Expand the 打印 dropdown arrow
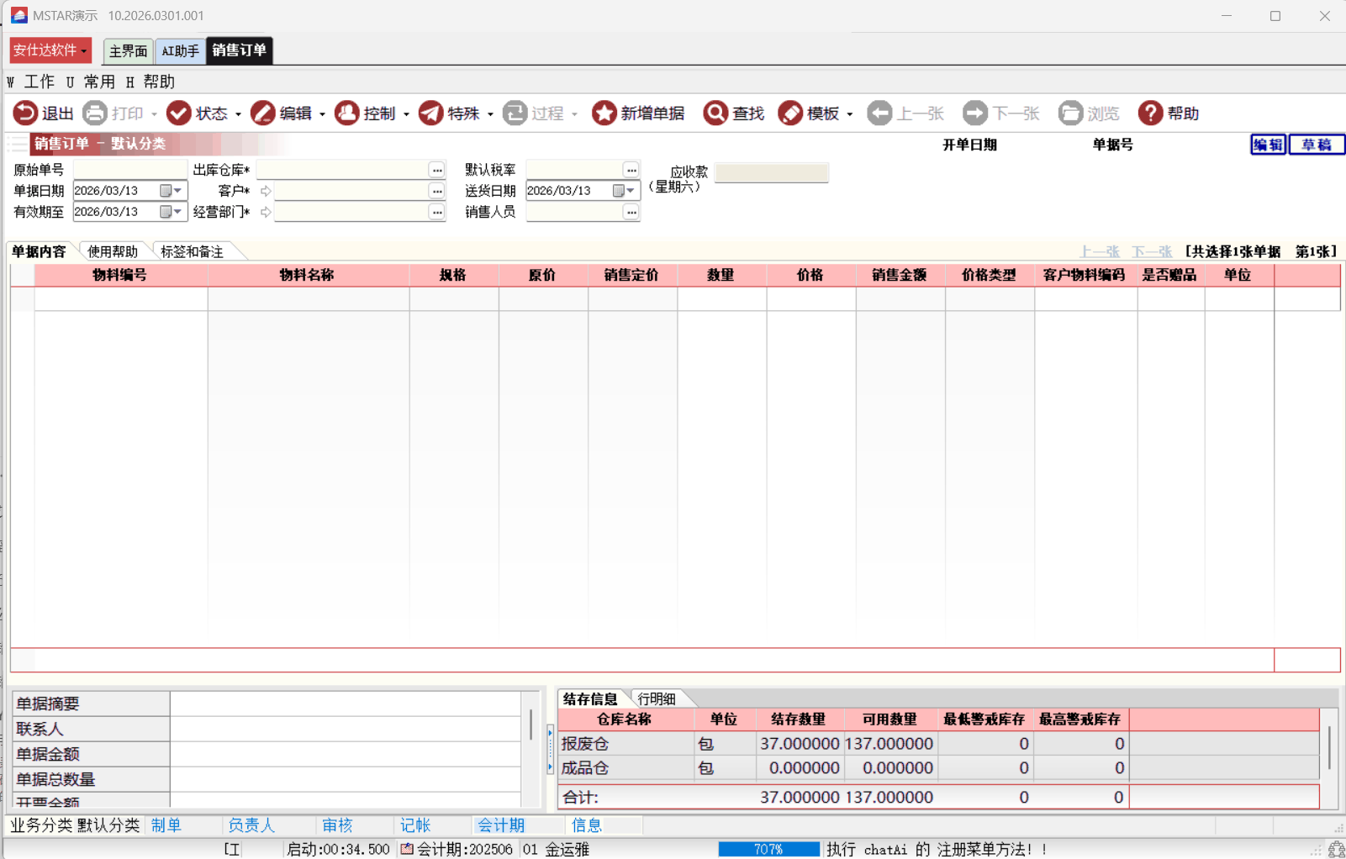The width and height of the screenshot is (1346, 859). coord(154,114)
